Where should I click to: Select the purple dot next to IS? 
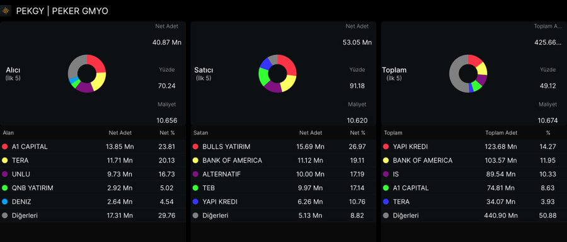click(x=386, y=175)
